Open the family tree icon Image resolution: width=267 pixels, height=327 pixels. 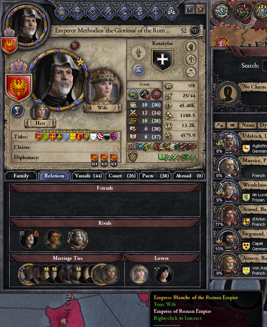click(191, 60)
